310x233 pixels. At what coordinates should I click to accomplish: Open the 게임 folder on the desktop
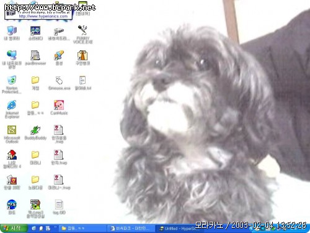point(35,83)
